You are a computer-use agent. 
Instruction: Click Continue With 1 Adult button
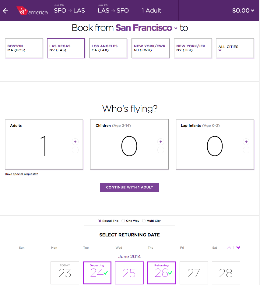(x=130, y=187)
